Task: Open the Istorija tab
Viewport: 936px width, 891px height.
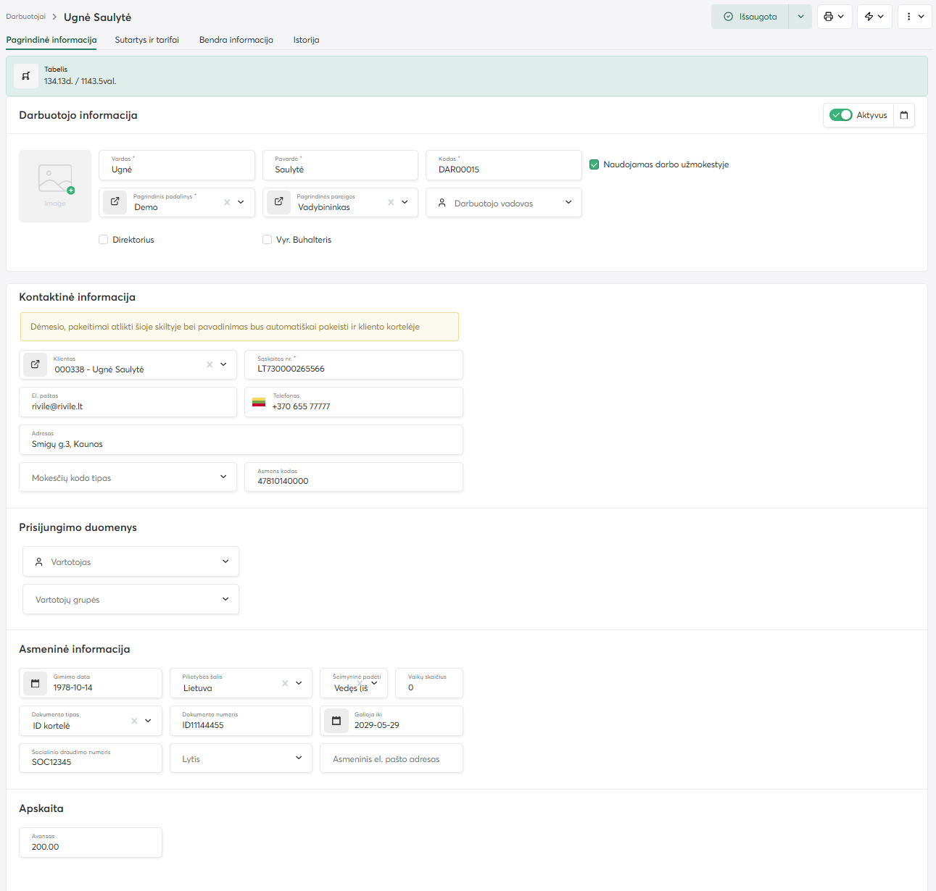Action: [306, 40]
